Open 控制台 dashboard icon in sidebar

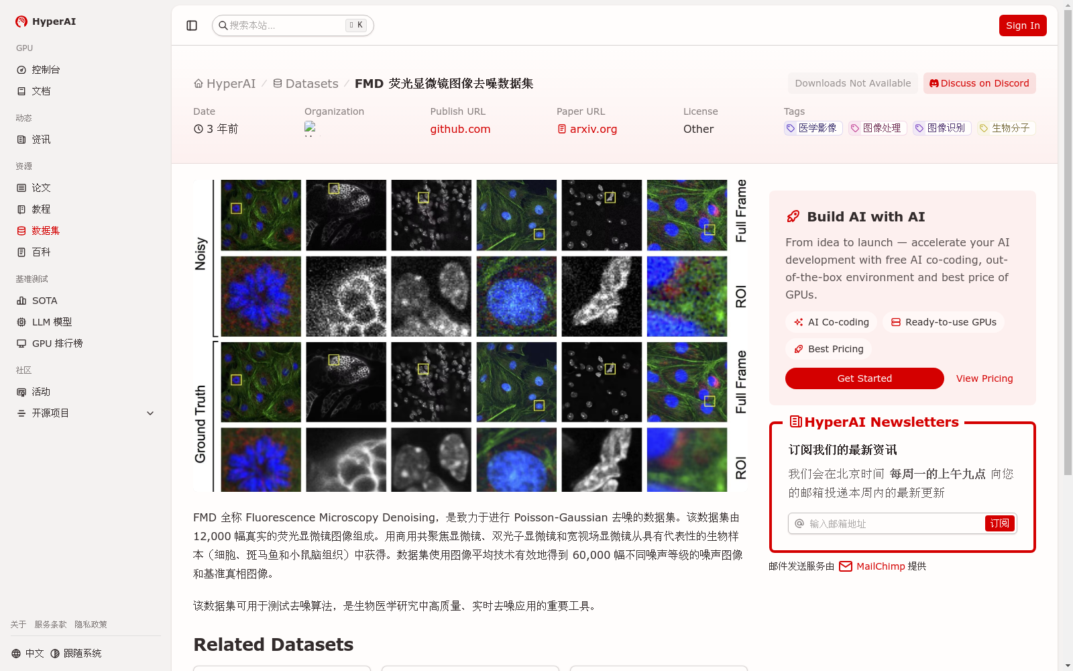21,70
